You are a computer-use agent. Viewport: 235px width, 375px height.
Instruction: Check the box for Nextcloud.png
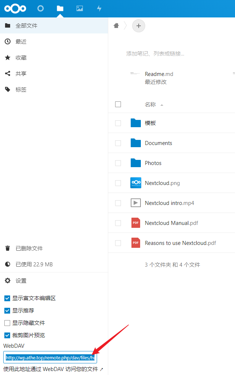point(118,183)
